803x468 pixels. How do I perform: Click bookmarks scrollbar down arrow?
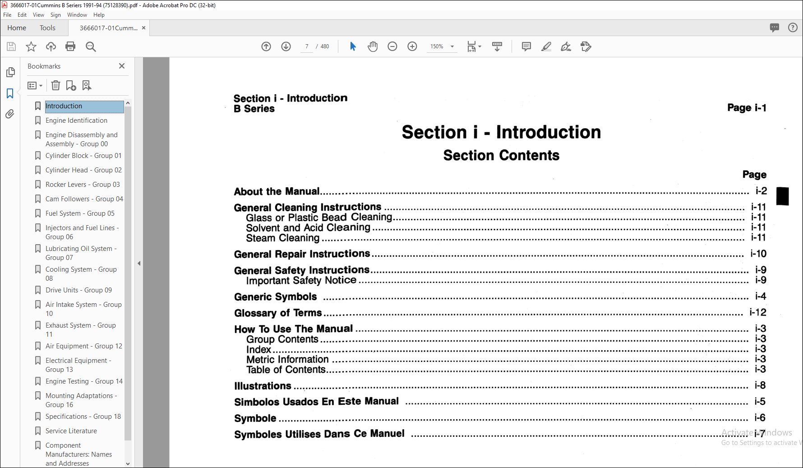128,463
